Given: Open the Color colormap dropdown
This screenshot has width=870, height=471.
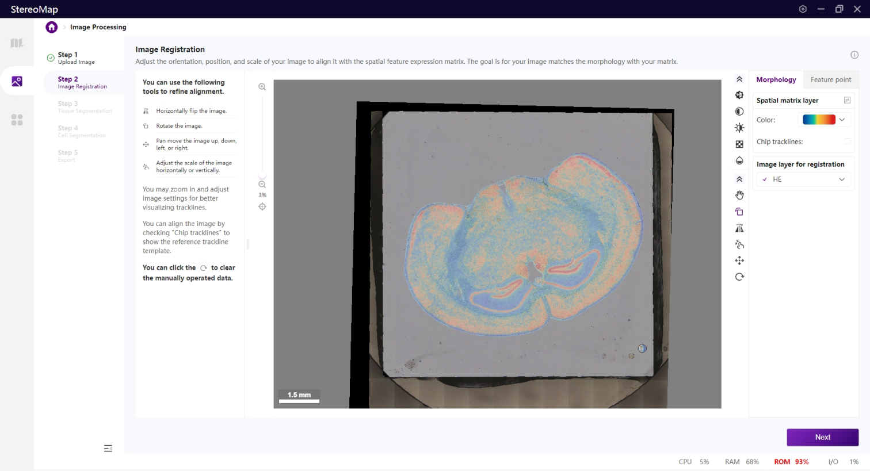Looking at the screenshot, I should tap(825, 120).
